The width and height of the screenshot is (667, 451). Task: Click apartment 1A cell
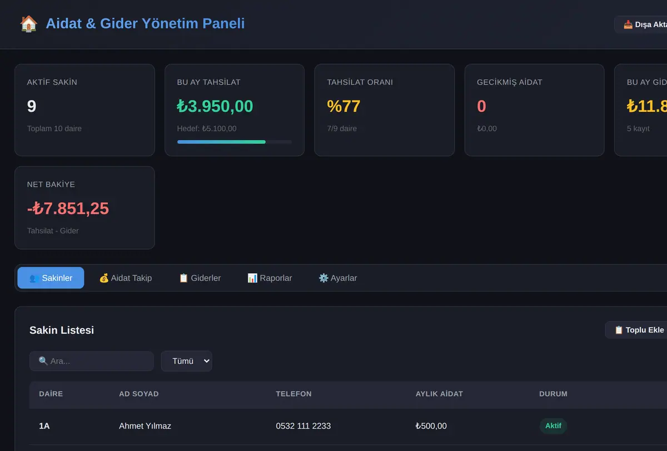tap(44, 426)
